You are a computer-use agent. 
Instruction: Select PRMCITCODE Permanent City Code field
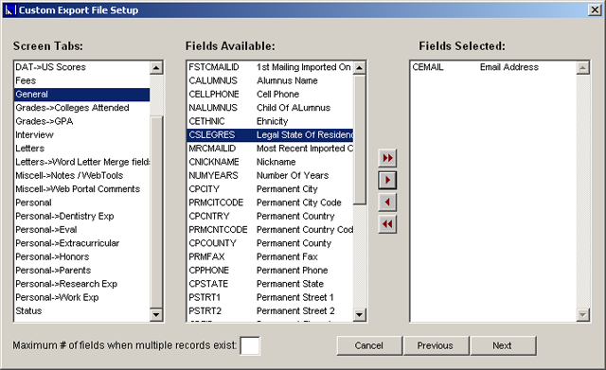270,203
